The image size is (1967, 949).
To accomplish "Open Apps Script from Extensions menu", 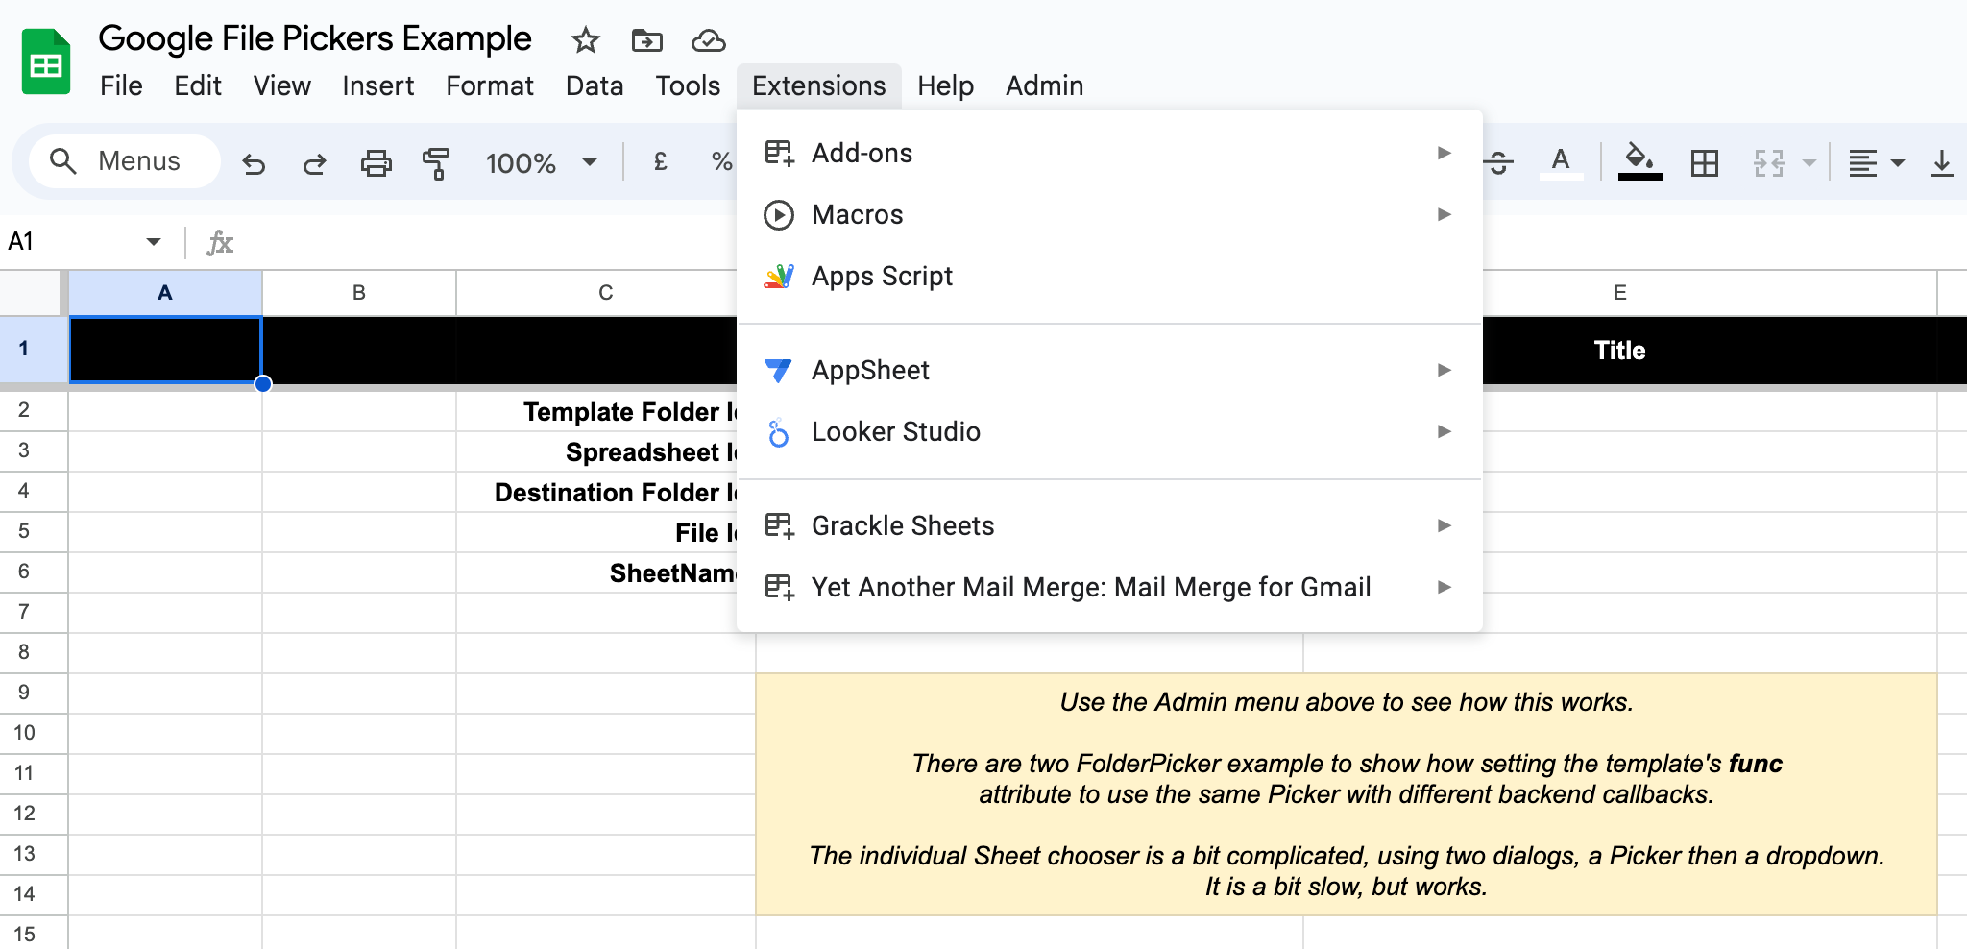I will coord(882,277).
